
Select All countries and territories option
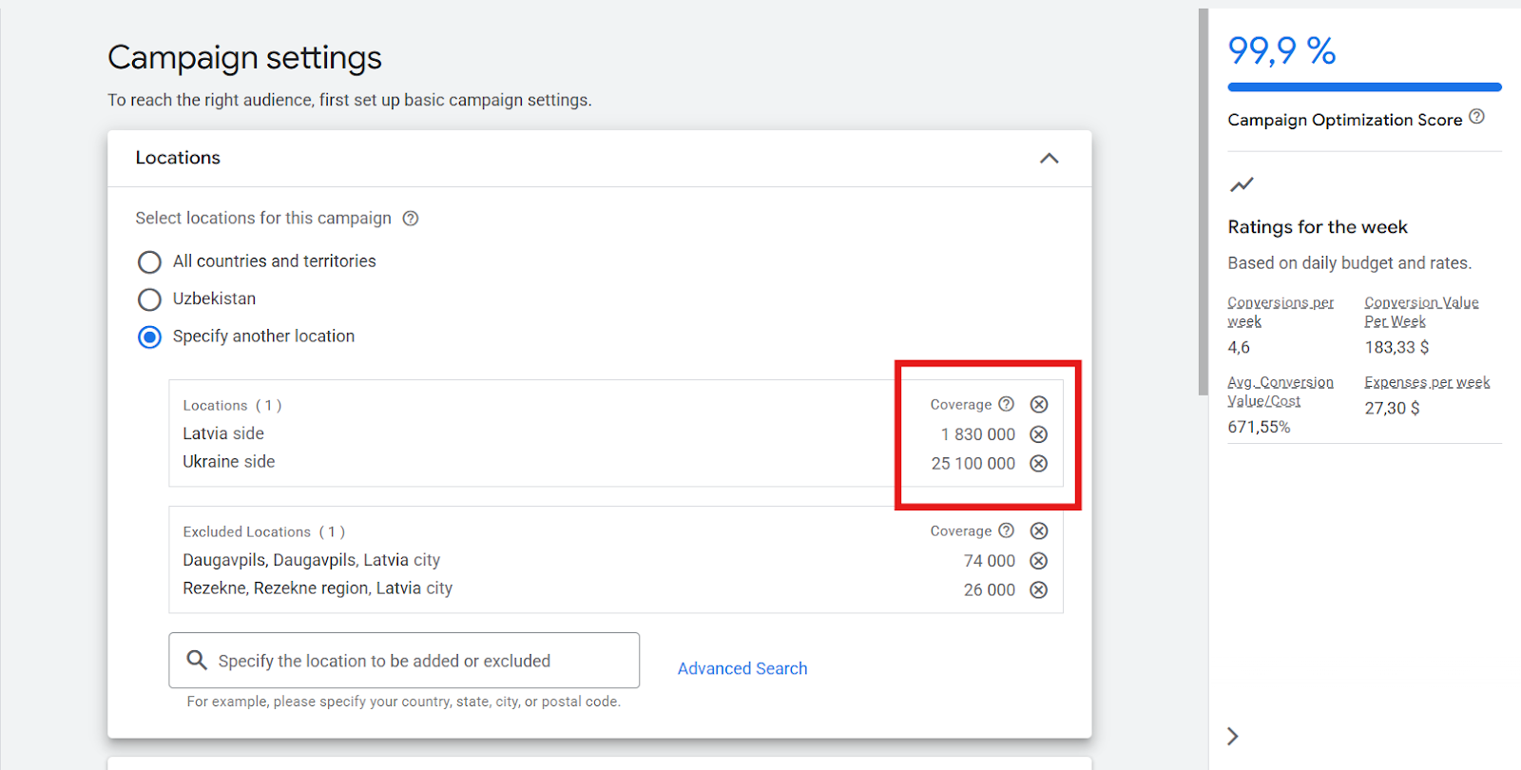pyautogui.click(x=150, y=261)
